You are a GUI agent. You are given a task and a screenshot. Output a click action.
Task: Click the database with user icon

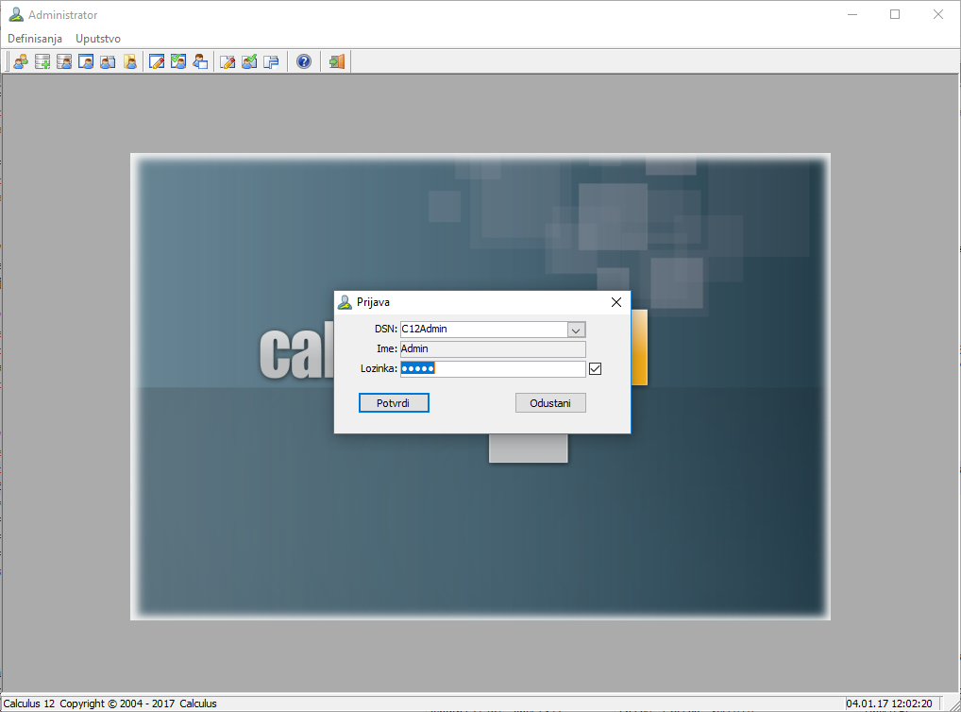pyautogui.click(x=64, y=62)
